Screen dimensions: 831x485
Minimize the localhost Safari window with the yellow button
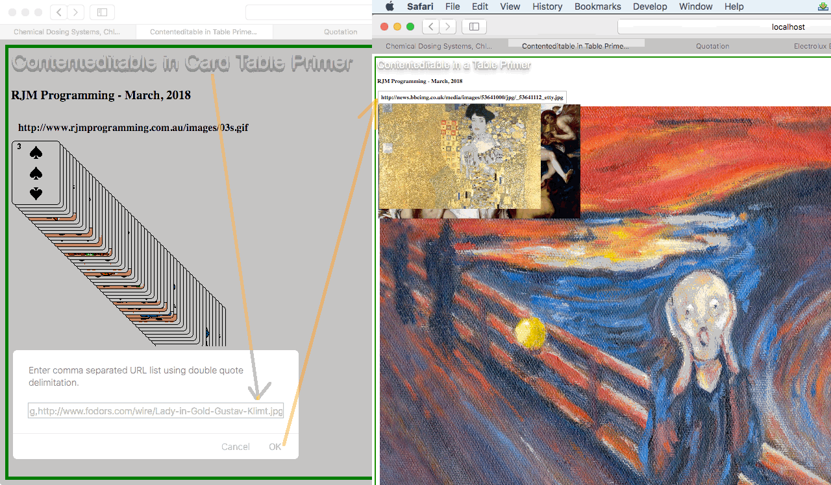pyautogui.click(x=397, y=27)
